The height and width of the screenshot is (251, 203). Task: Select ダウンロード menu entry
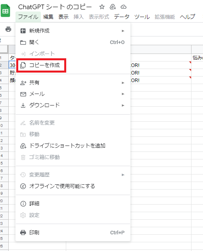point(73,105)
